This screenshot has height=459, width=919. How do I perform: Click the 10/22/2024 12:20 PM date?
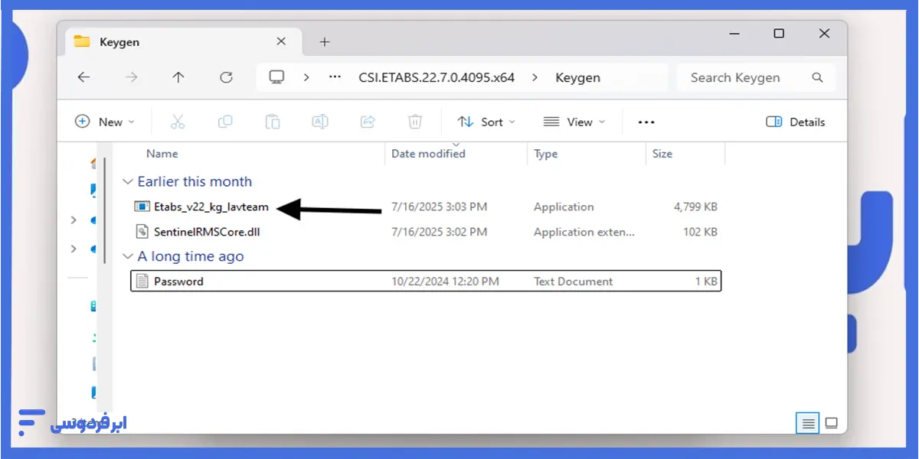pyautogui.click(x=445, y=281)
